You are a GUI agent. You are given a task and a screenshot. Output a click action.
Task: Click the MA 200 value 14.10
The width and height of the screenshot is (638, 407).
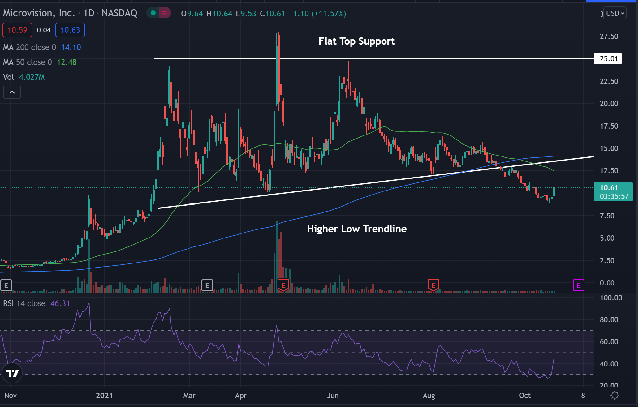(x=71, y=47)
